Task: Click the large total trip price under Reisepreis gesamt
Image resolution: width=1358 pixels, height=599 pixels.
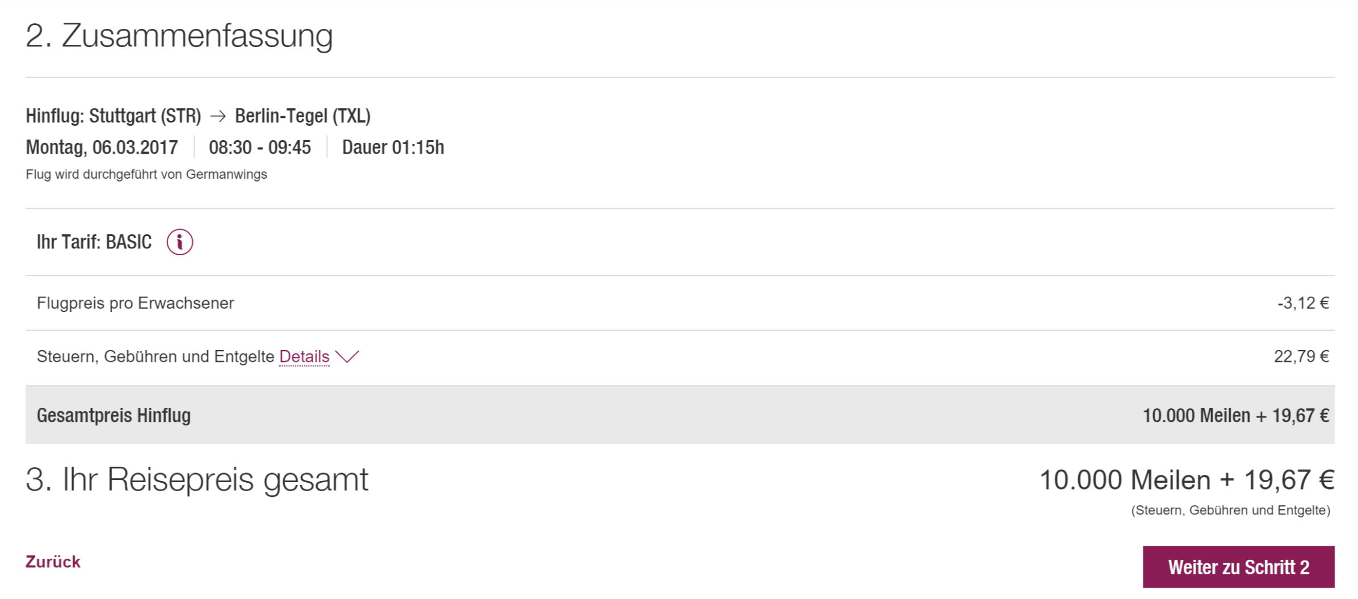Action: (x=1186, y=480)
